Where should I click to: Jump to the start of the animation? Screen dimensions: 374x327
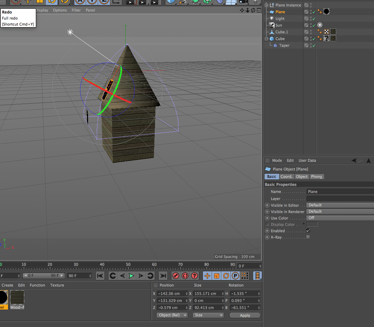click(x=100, y=276)
